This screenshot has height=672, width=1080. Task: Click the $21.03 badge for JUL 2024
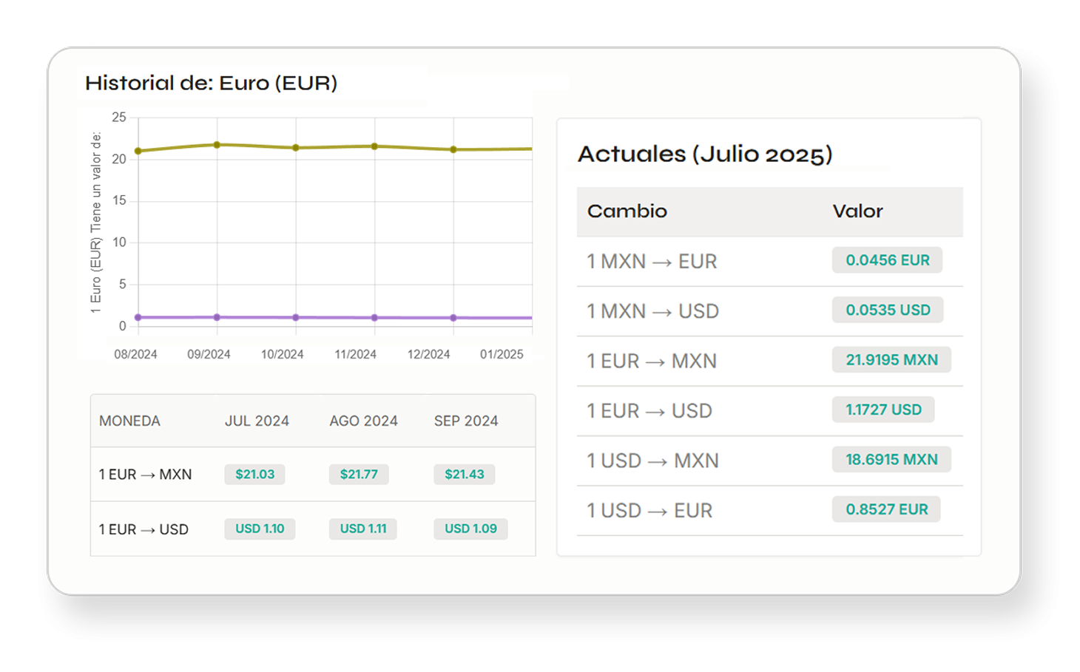pos(254,475)
